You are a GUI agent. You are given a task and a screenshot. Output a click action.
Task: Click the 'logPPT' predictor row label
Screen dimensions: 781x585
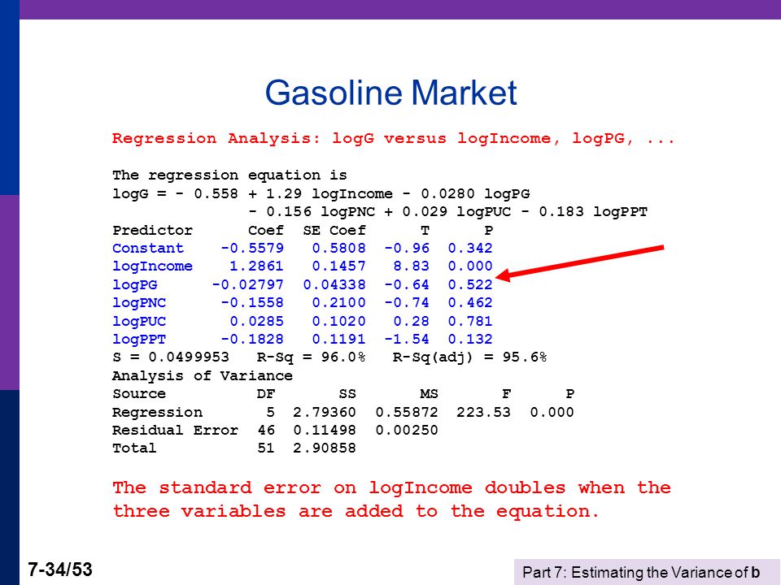pos(139,340)
